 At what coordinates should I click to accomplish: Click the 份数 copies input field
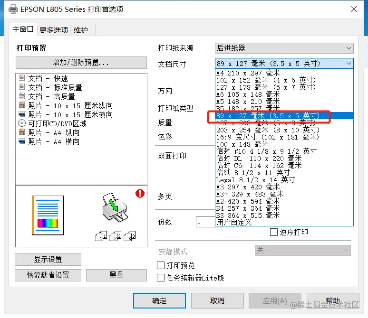[205, 222]
